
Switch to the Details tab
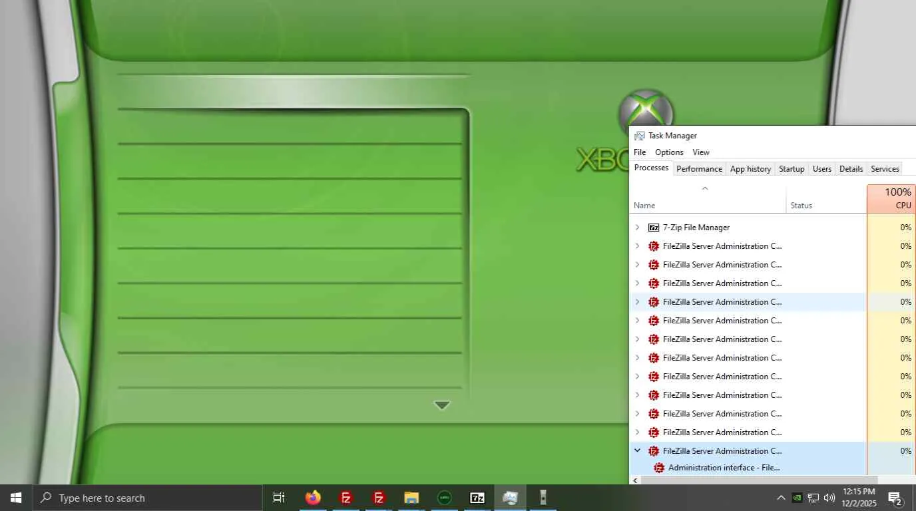point(851,169)
